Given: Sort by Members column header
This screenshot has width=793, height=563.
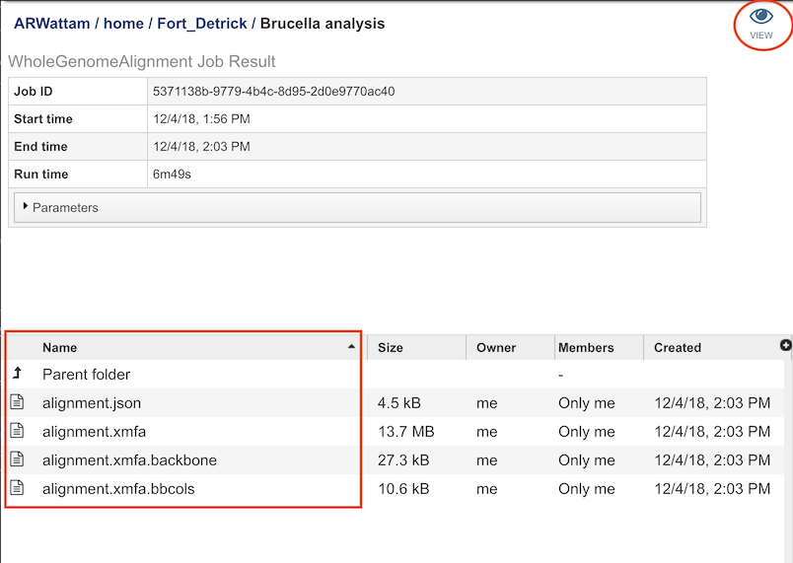Looking at the screenshot, I should click(x=586, y=348).
